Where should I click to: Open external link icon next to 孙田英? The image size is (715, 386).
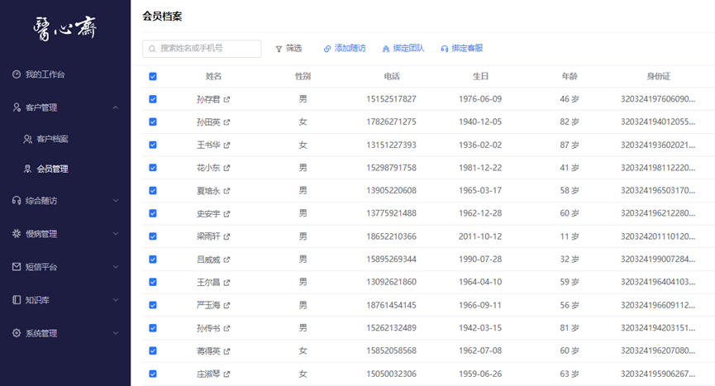[226, 122]
